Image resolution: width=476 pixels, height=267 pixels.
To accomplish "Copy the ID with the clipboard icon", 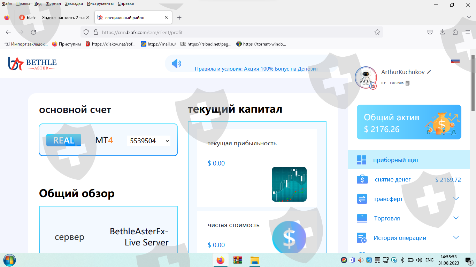I will click(x=408, y=83).
